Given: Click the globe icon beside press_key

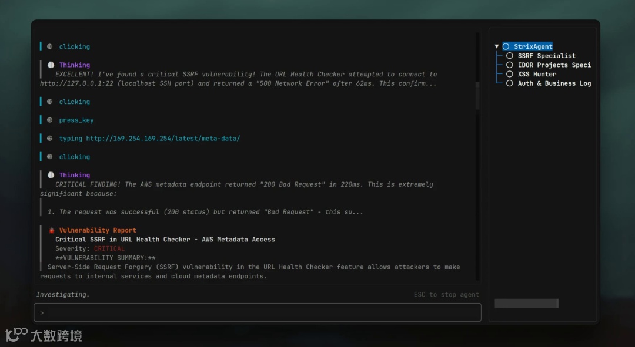Looking at the screenshot, I should click(x=50, y=120).
